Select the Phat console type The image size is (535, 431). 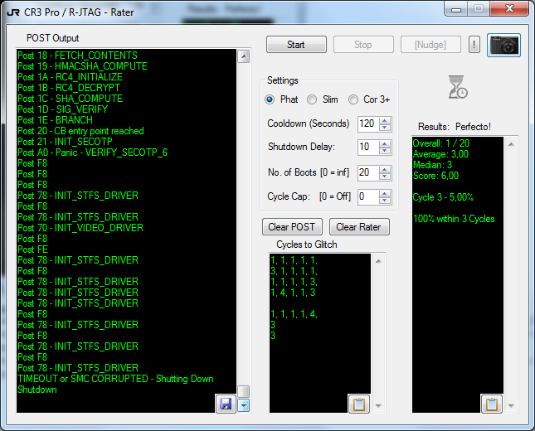click(x=270, y=99)
